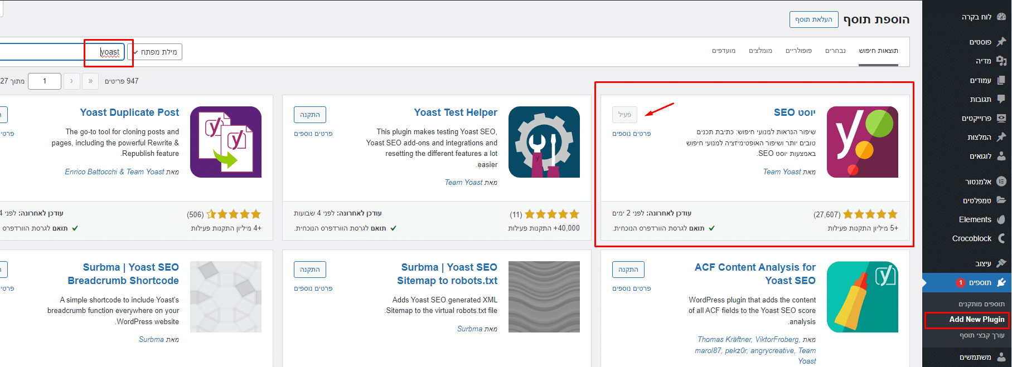Click the Yoast SEO plugin logo
Viewport: 1012px width, 367px height.
[x=863, y=142]
